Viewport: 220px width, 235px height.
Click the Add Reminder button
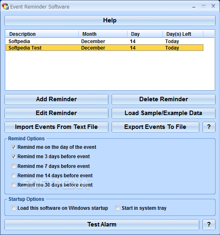[56, 99]
